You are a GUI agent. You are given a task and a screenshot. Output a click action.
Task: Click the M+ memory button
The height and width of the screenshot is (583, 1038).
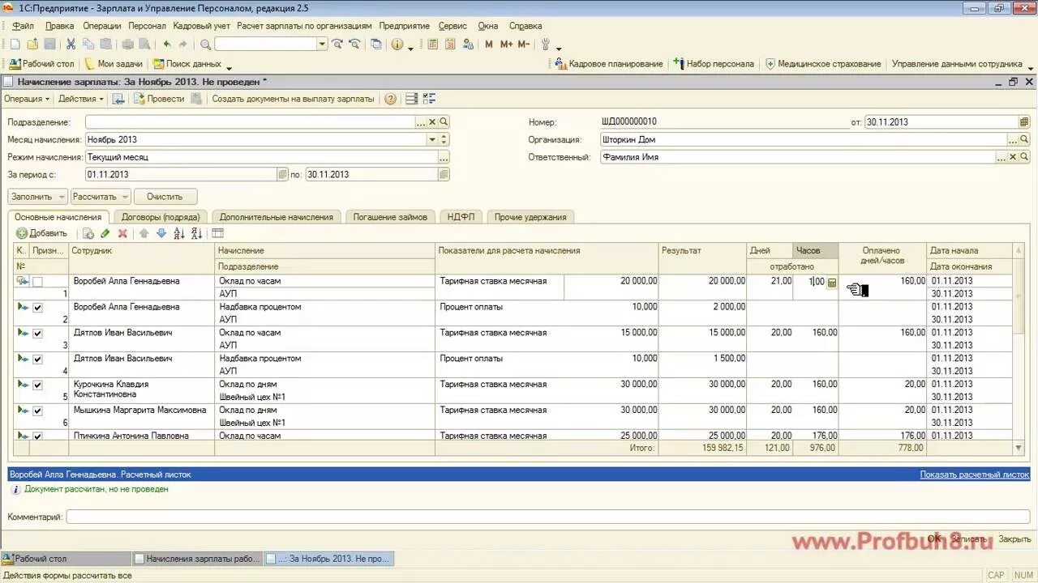click(507, 45)
